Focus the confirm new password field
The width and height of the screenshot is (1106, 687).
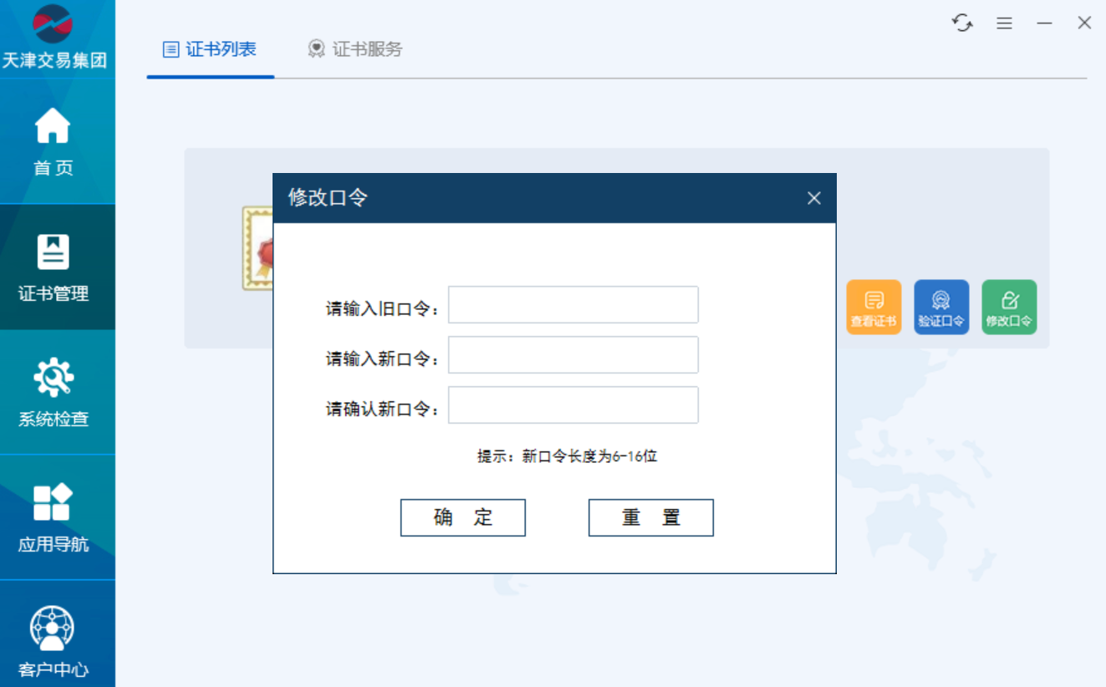click(x=573, y=405)
